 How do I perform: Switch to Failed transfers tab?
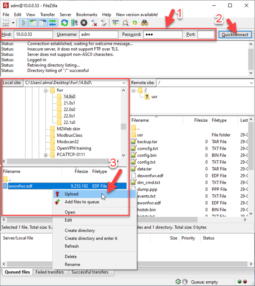tap(49, 272)
